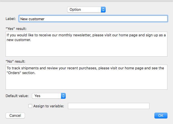Confirm the dialog with the OK button
173x124 pixels.
pos(161,115)
